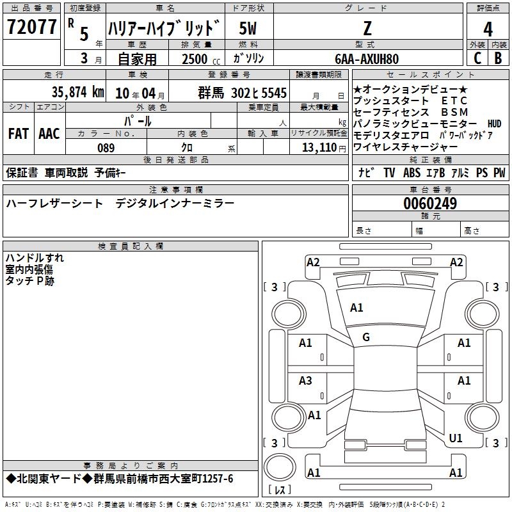Click the G marker on the windshield
This screenshot has width=512, height=512.
point(366,337)
